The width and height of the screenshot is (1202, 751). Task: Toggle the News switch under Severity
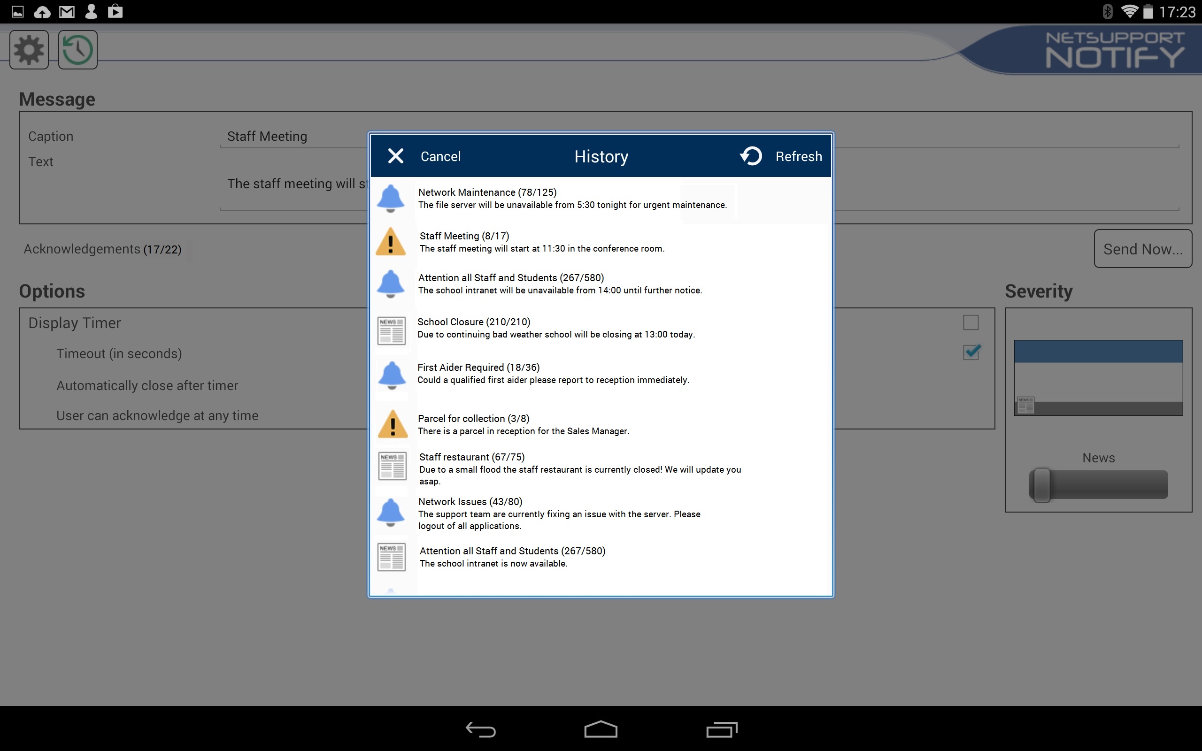1097,484
